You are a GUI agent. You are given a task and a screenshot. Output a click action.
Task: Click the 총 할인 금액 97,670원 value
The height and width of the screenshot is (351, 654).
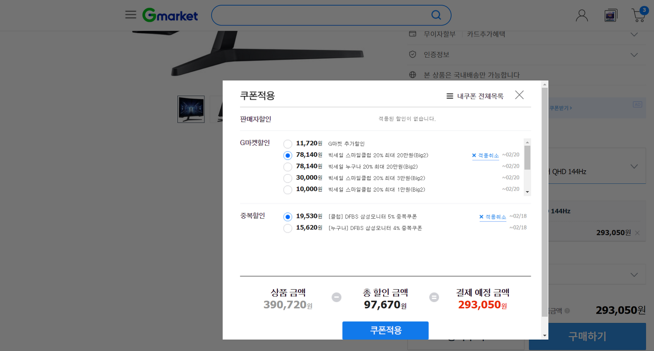(385, 305)
